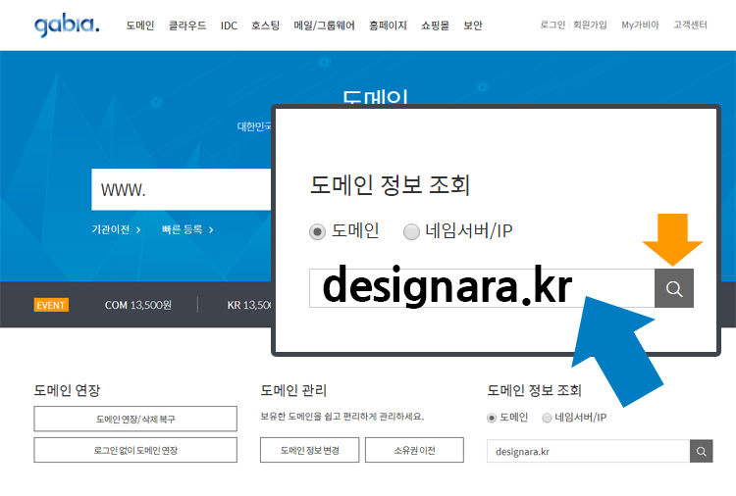Screen dimensions: 736x496
Task: Follow the 기관이전 link
Action: pos(116,229)
